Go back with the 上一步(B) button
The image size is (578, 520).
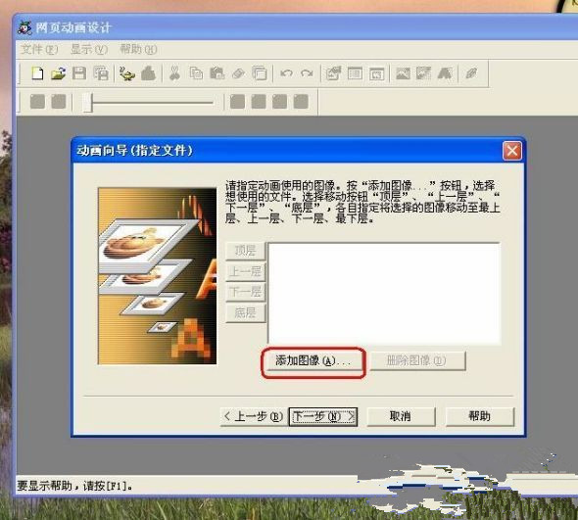tap(254, 417)
